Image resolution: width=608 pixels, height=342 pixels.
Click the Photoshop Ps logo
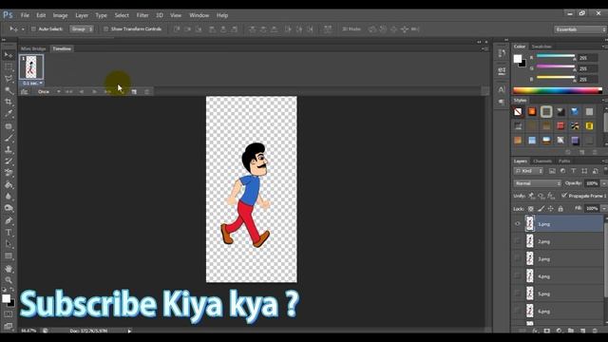tap(8, 15)
